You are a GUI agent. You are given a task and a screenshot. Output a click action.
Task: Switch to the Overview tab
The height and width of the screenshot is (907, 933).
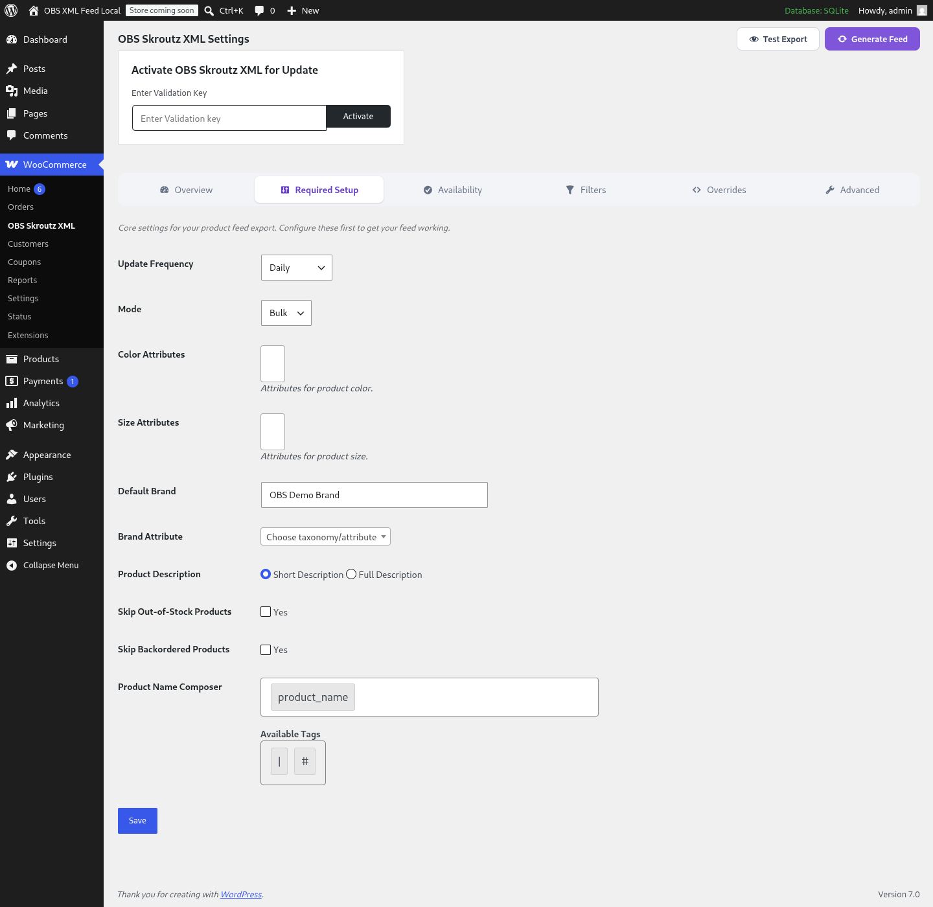[x=186, y=190]
